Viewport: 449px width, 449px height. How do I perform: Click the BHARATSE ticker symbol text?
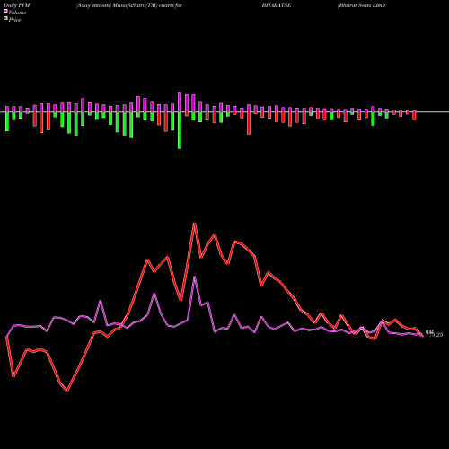277,5
